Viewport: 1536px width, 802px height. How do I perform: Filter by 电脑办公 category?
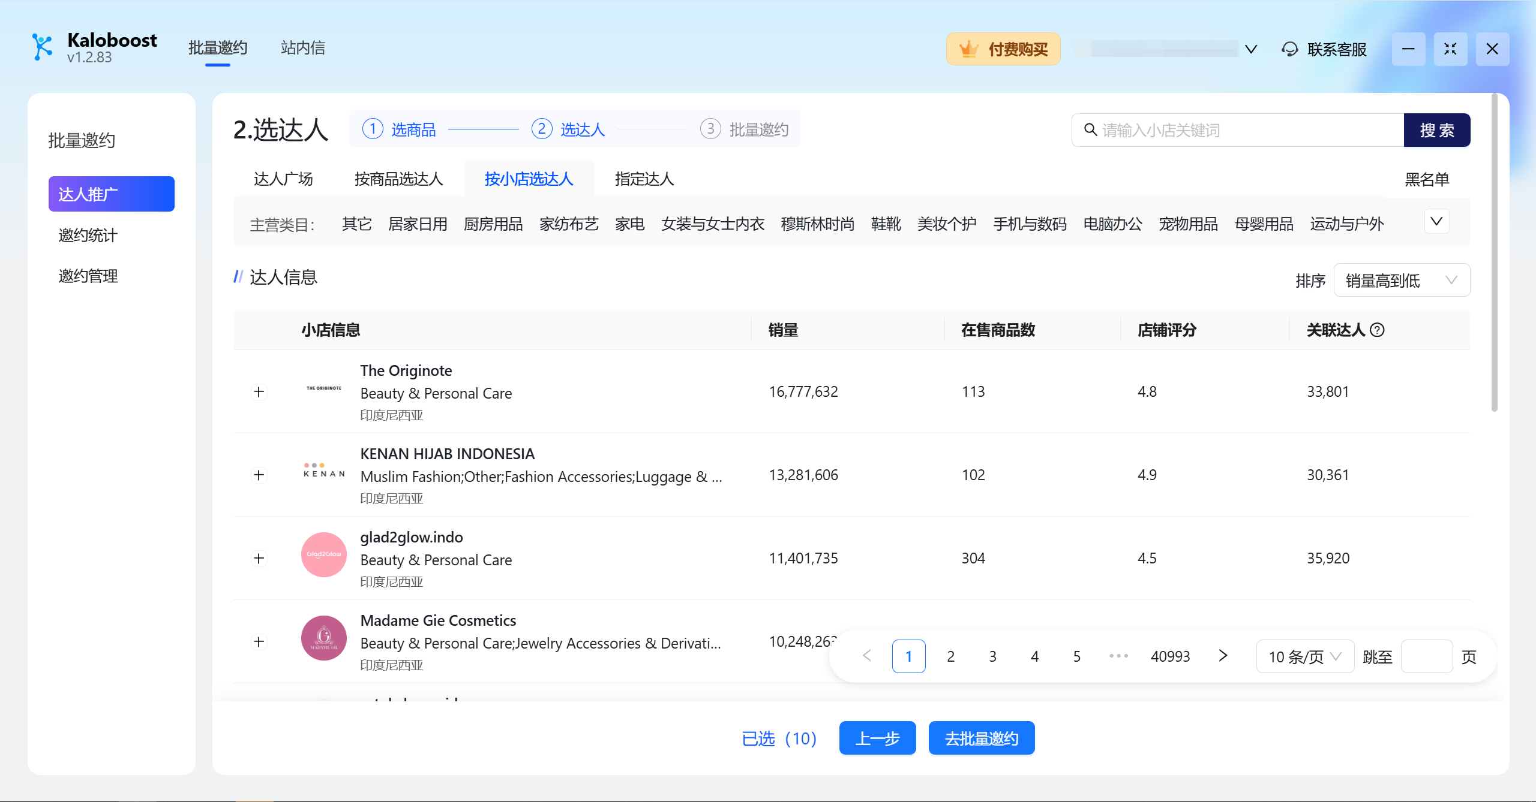click(1112, 224)
